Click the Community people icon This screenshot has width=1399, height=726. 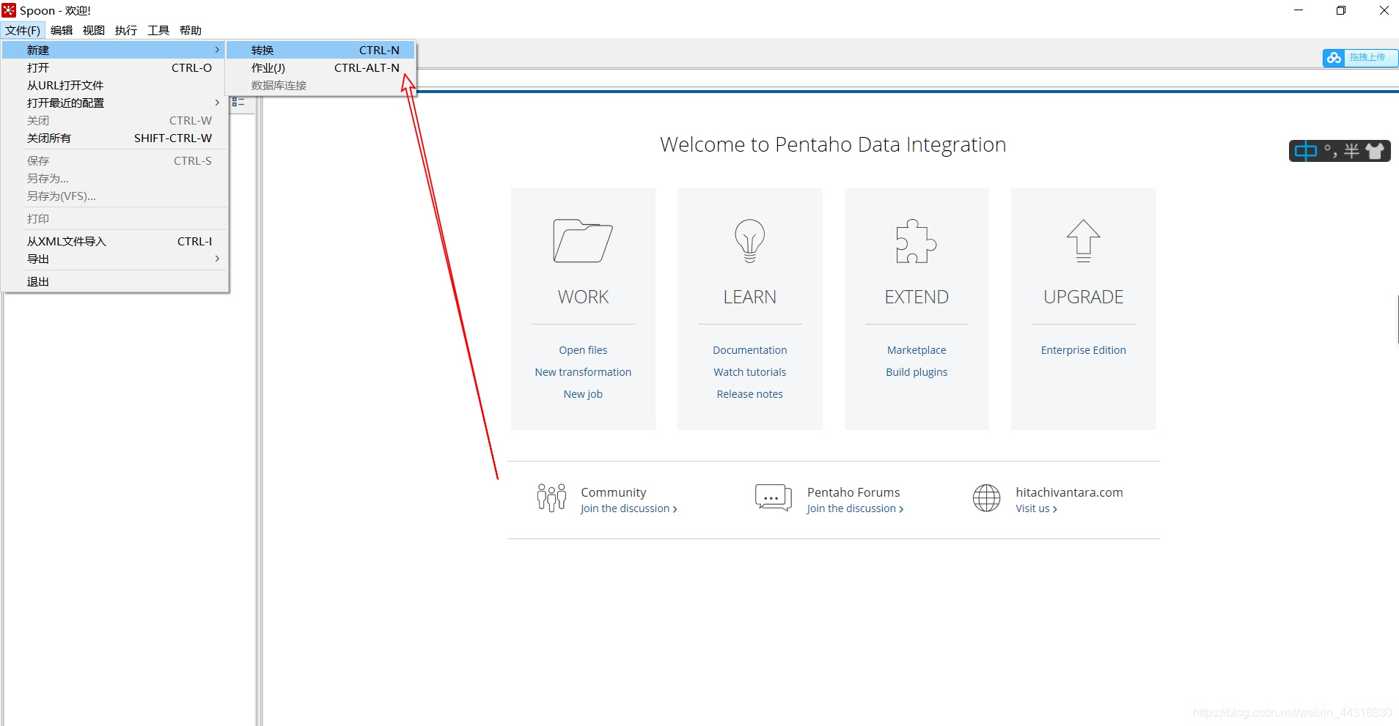point(551,497)
